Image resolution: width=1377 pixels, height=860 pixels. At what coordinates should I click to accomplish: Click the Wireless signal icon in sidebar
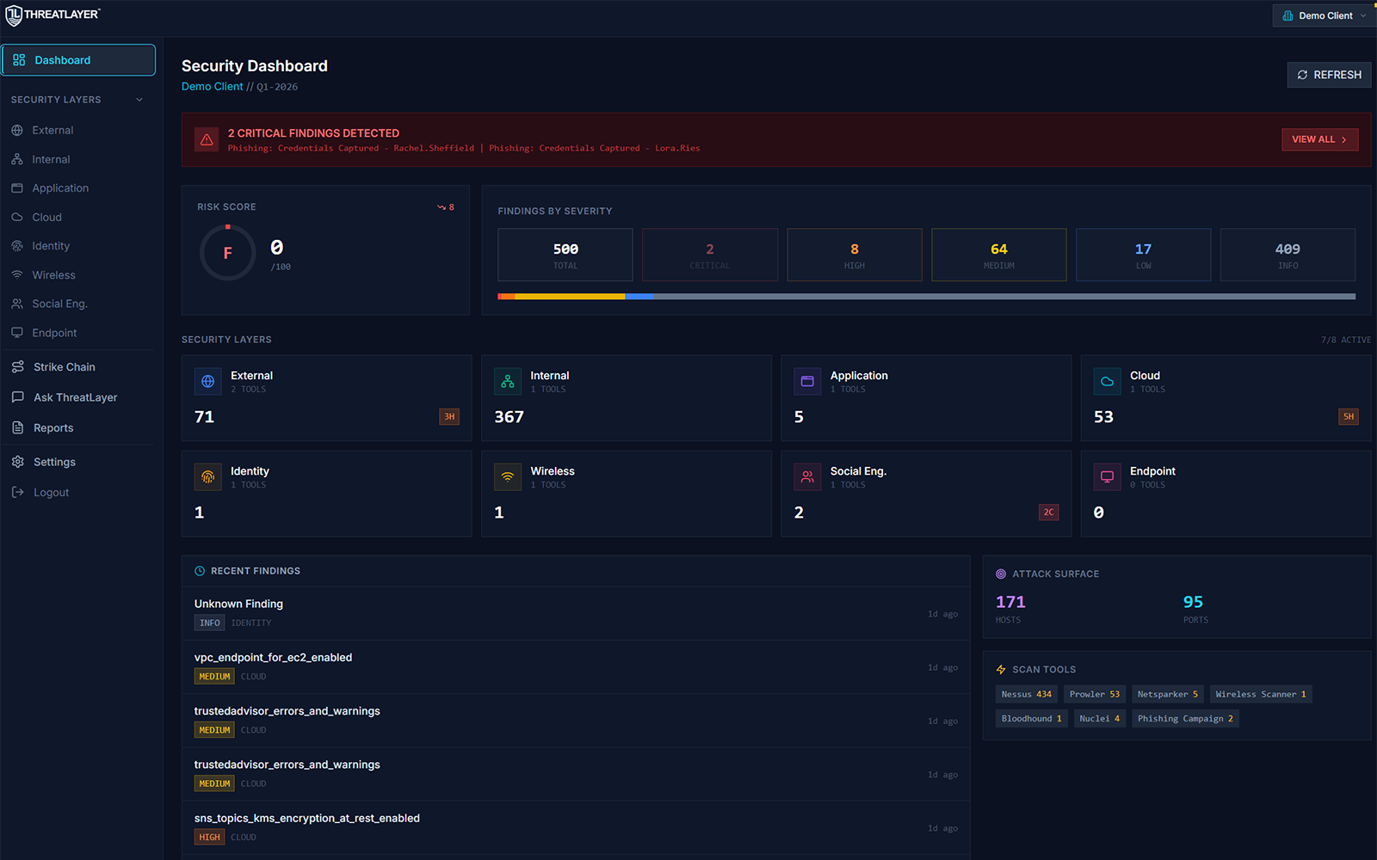(x=17, y=274)
